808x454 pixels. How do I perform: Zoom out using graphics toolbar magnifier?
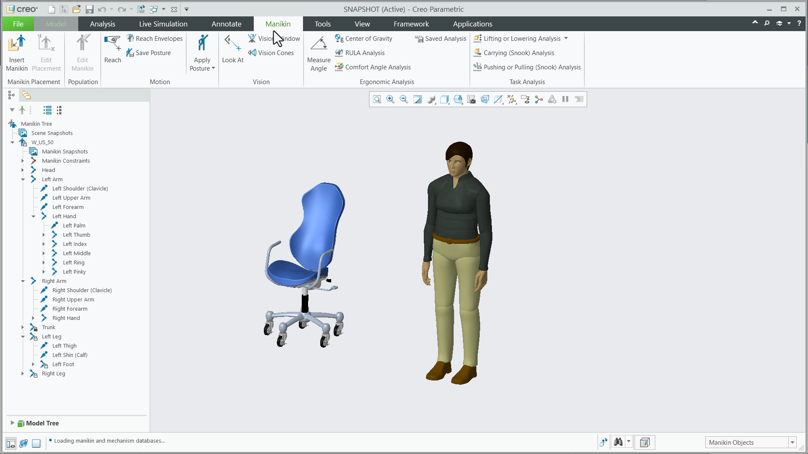[x=404, y=100]
